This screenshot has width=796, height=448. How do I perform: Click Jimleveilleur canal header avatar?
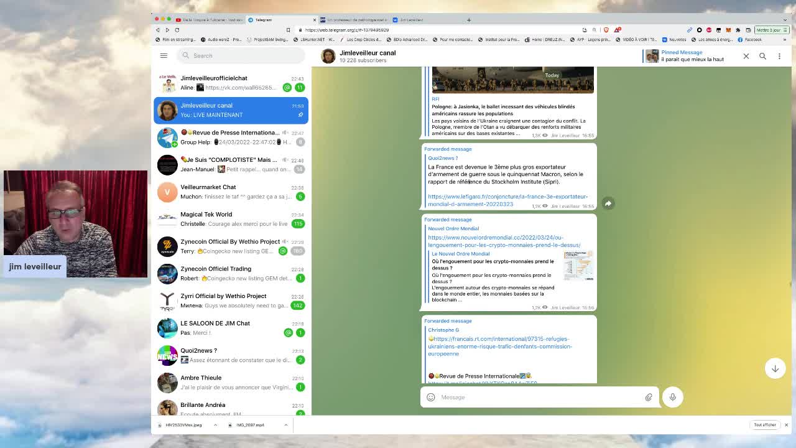[328, 56]
